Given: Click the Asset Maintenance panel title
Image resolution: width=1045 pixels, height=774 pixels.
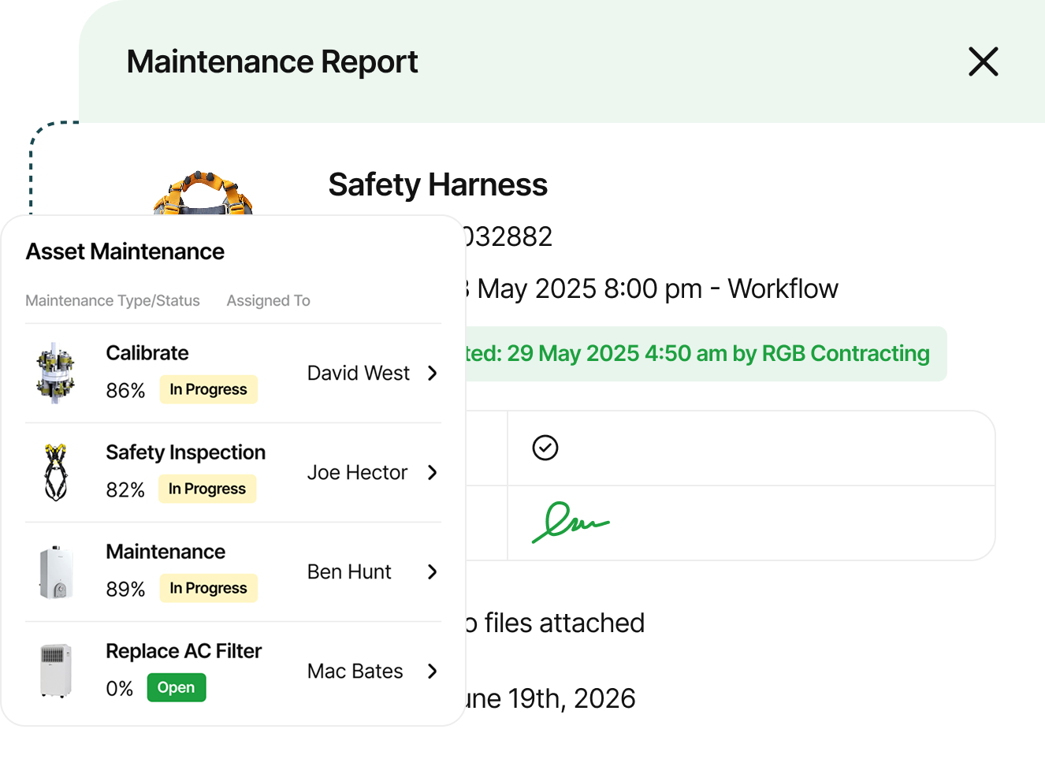Looking at the screenshot, I should tap(125, 251).
